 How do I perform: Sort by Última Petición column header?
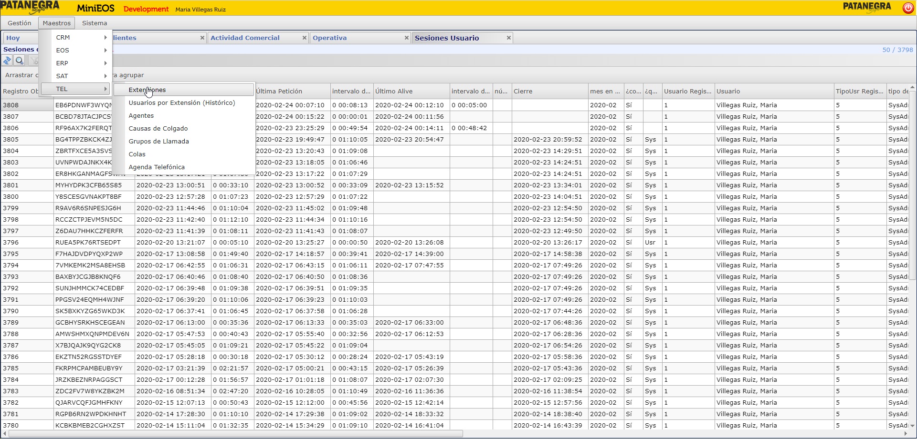[x=292, y=91]
